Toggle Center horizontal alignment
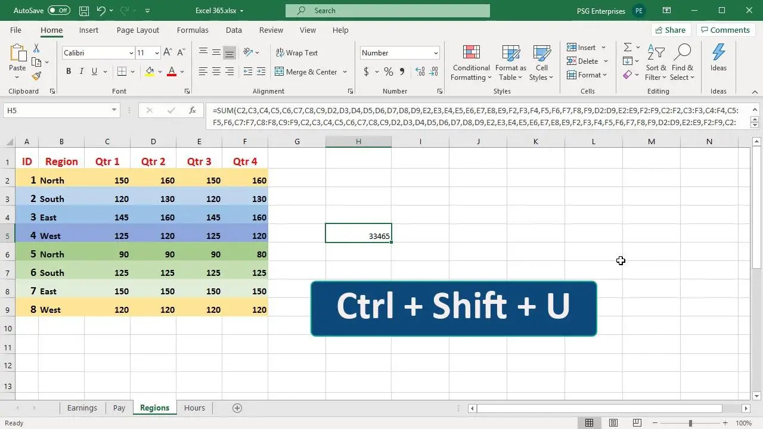The image size is (763, 429). point(216,71)
